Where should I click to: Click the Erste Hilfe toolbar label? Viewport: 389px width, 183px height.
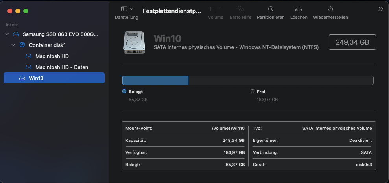pos(241,17)
